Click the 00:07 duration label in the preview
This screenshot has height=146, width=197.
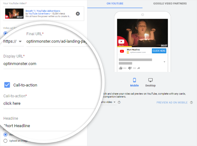click(164, 46)
